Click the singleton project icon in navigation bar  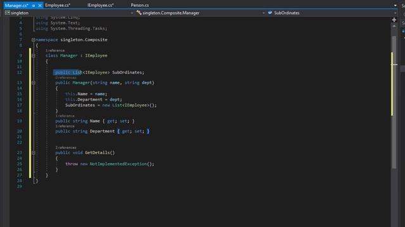(x=8, y=13)
